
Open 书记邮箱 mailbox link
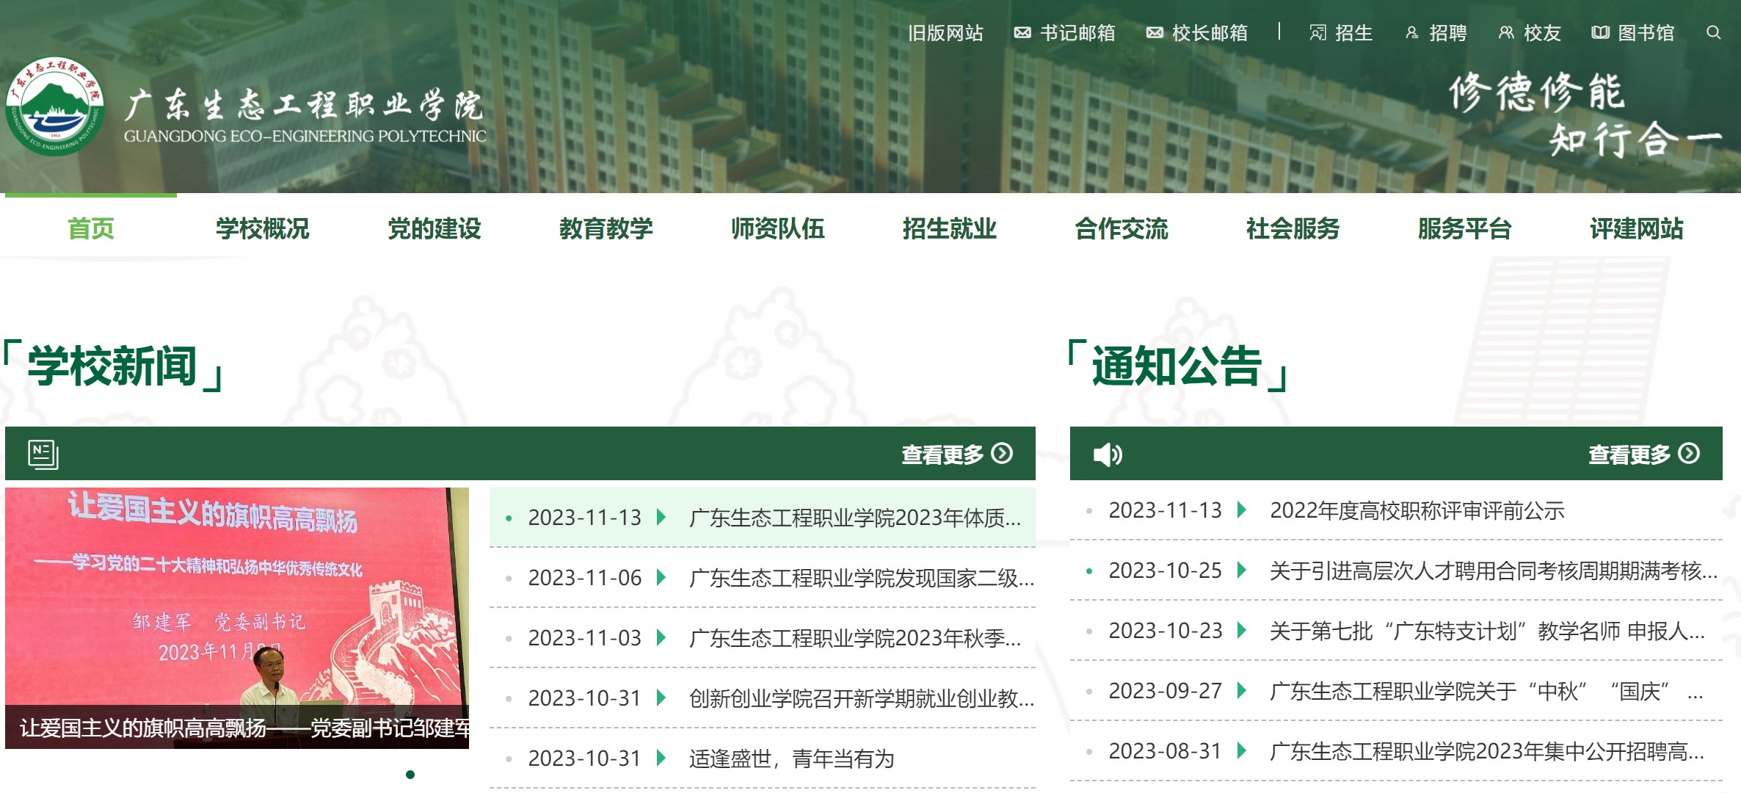click(1077, 33)
